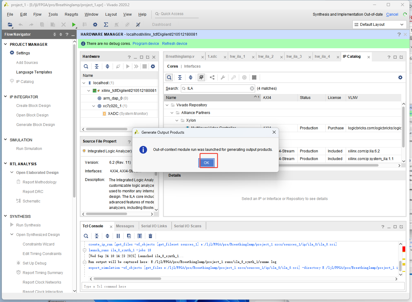Click the Sigma reports toolbar icon

click(106, 25)
